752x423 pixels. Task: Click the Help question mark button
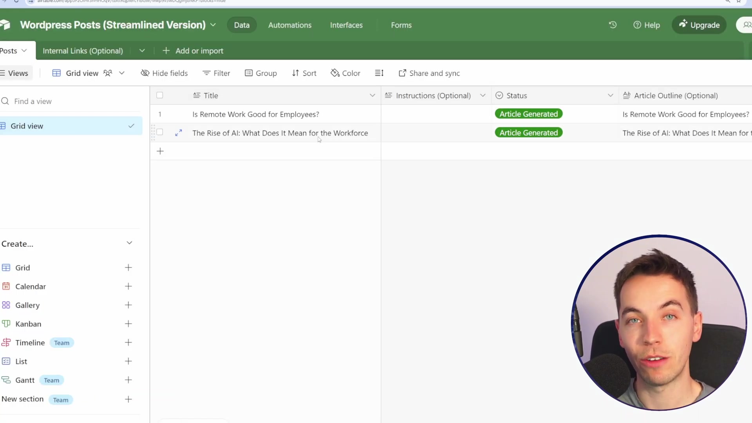coord(647,25)
